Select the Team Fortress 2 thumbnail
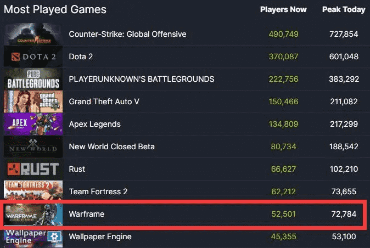Viewport: 370px width, 248px height. pos(33,190)
